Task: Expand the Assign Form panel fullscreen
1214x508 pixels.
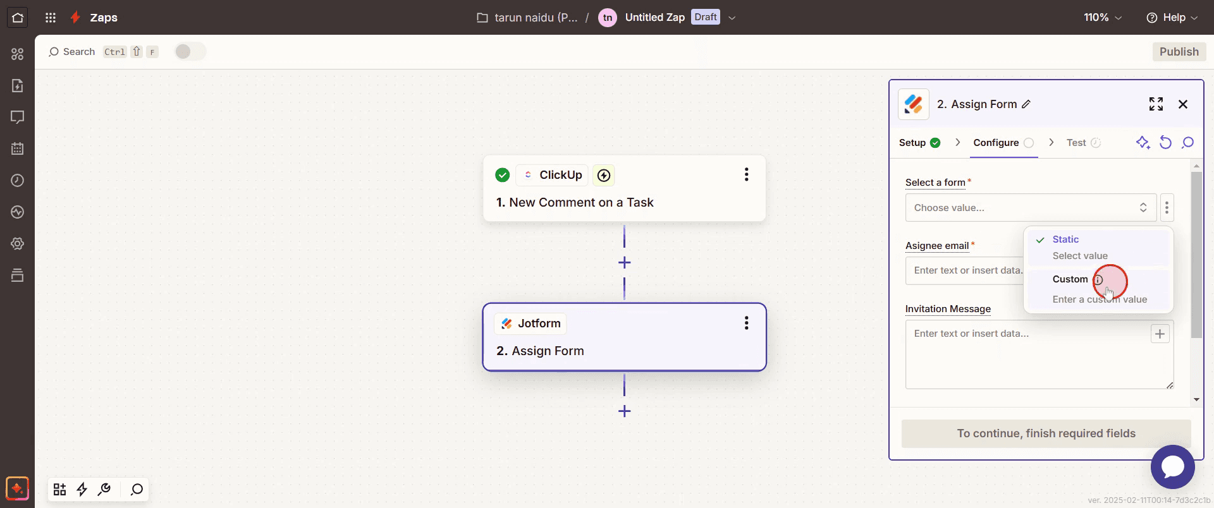Action: pyautogui.click(x=1156, y=104)
